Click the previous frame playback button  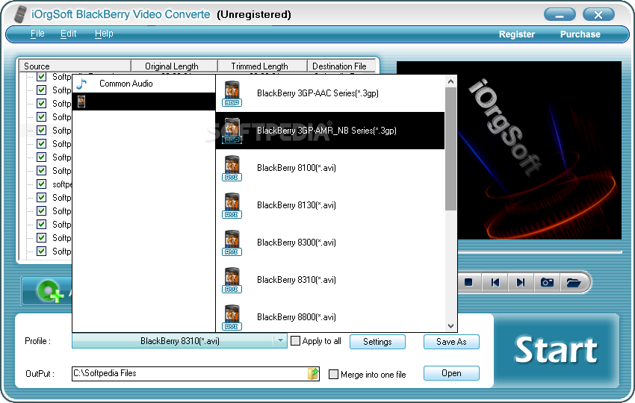(495, 282)
